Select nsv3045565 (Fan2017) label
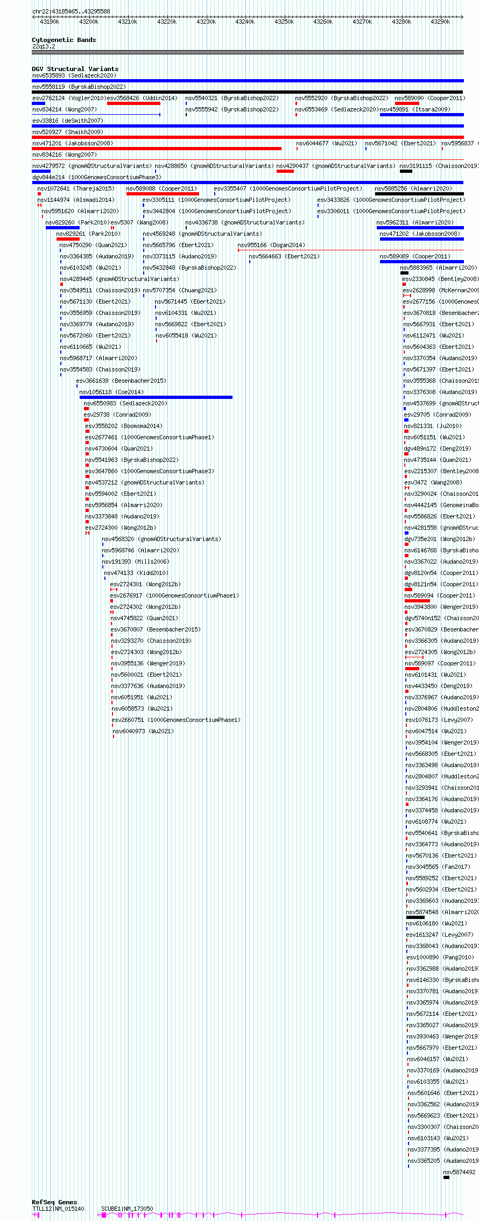Image resolution: width=479 pixels, height=1221 pixels. click(x=439, y=867)
